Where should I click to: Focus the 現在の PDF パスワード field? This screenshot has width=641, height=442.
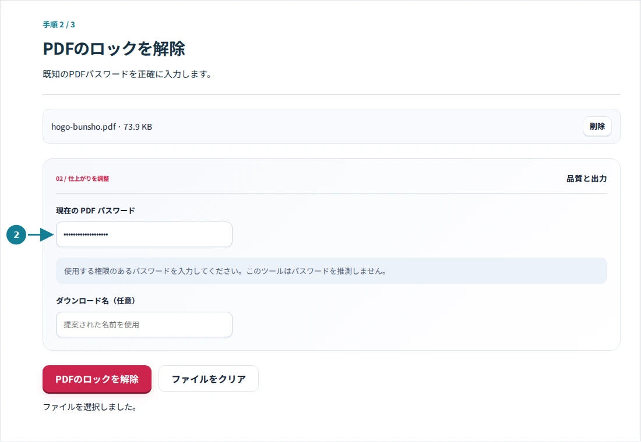coord(144,234)
